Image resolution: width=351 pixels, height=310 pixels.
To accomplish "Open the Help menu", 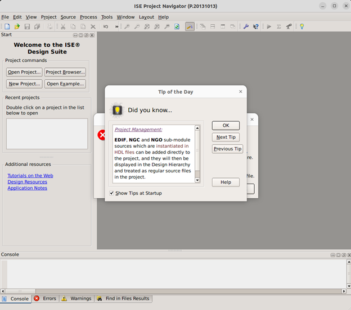I will coord(164,17).
